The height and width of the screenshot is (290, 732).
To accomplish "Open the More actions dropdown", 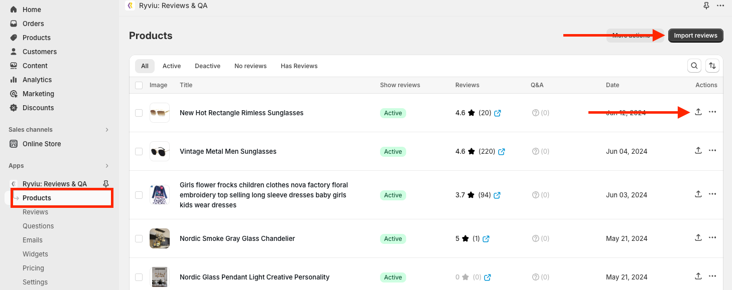I will tap(631, 36).
